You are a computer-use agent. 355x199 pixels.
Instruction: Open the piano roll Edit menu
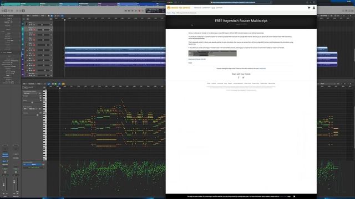tap(24, 83)
